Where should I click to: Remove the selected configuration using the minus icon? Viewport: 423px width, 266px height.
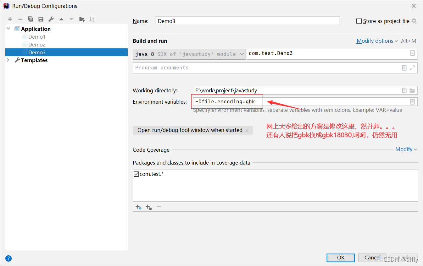pyautogui.click(x=20, y=19)
